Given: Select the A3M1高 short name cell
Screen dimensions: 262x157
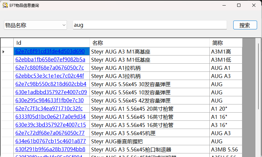Looking at the screenshot, I should [226, 52].
